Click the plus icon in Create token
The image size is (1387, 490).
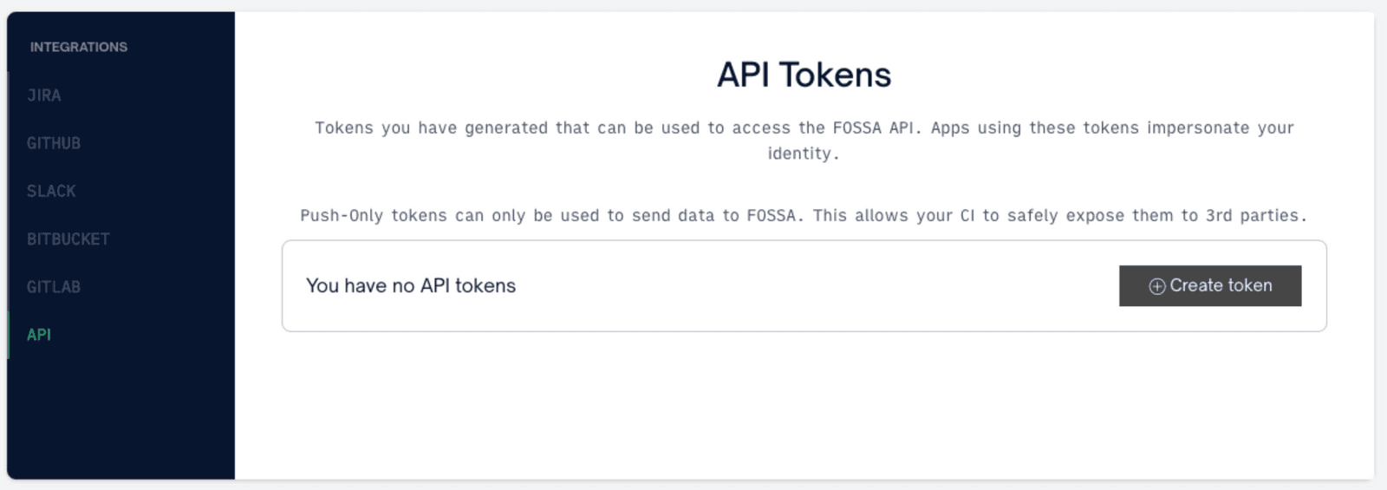click(x=1156, y=286)
